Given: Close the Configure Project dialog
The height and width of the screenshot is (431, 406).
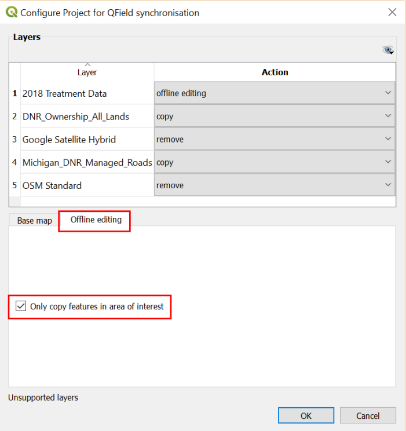Looking at the screenshot, I should (x=392, y=12).
